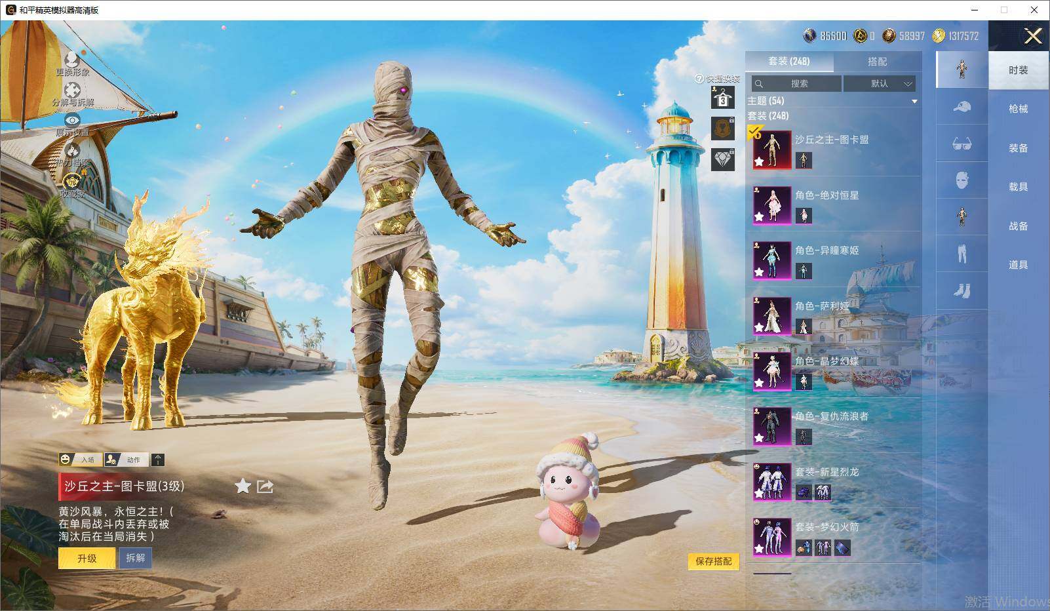Open the 时装 fashion menu tab
This screenshot has height=611, width=1050.
pos(1019,70)
